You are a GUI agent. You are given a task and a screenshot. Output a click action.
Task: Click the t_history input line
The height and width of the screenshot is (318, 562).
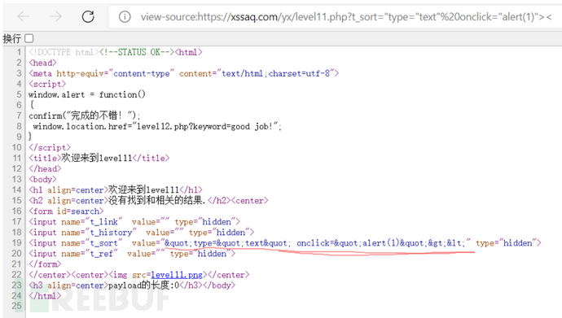142,233
